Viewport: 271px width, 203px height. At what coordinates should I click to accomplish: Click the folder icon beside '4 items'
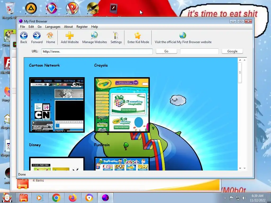click(x=23, y=184)
